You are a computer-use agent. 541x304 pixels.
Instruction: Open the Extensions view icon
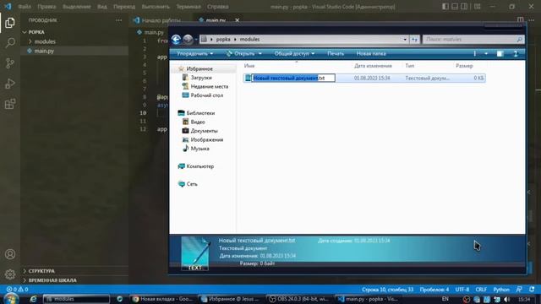(10, 104)
